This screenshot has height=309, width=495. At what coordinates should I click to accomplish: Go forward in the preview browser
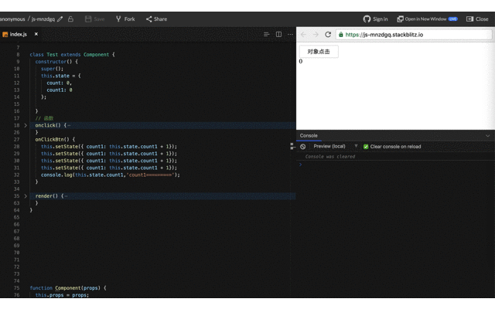316,34
